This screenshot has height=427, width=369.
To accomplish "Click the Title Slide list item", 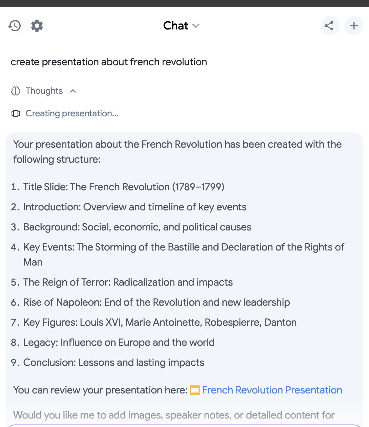I will (124, 187).
